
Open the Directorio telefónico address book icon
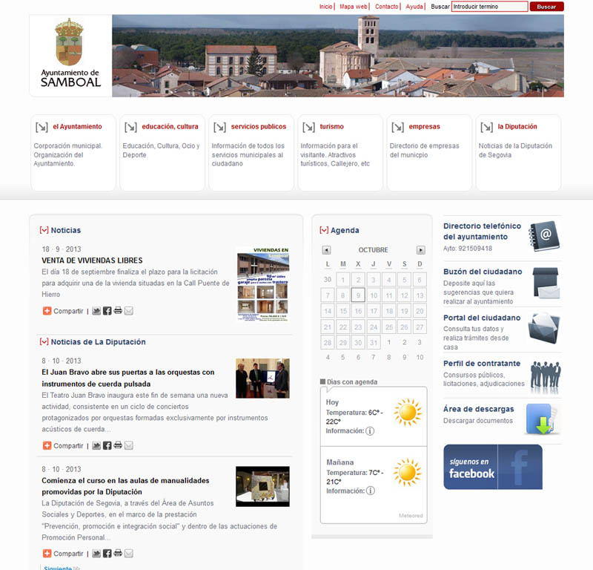coord(544,237)
